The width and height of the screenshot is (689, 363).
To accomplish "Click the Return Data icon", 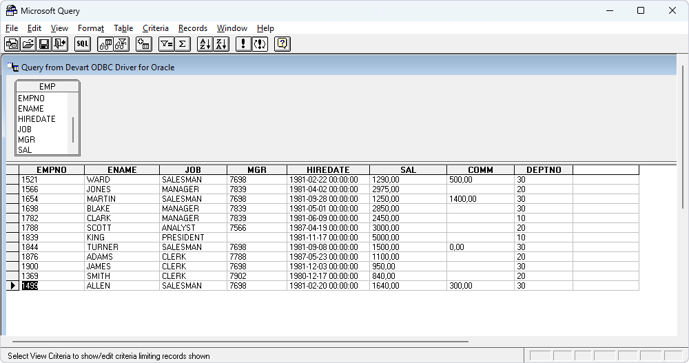I will pos(60,44).
